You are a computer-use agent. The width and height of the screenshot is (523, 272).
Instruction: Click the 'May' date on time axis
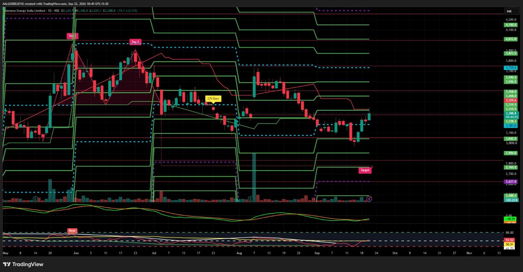click(x=6, y=253)
